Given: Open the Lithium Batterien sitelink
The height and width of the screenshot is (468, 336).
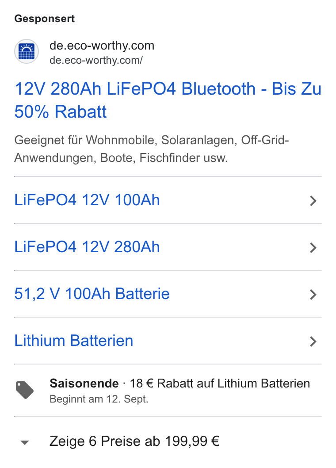Looking at the screenshot, I should click(74, 341).
